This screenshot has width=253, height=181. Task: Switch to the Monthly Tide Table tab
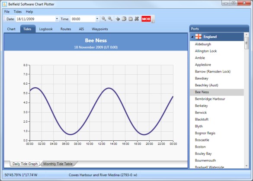[58, 164]
